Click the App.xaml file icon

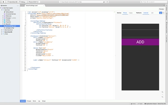click(4, 24)
